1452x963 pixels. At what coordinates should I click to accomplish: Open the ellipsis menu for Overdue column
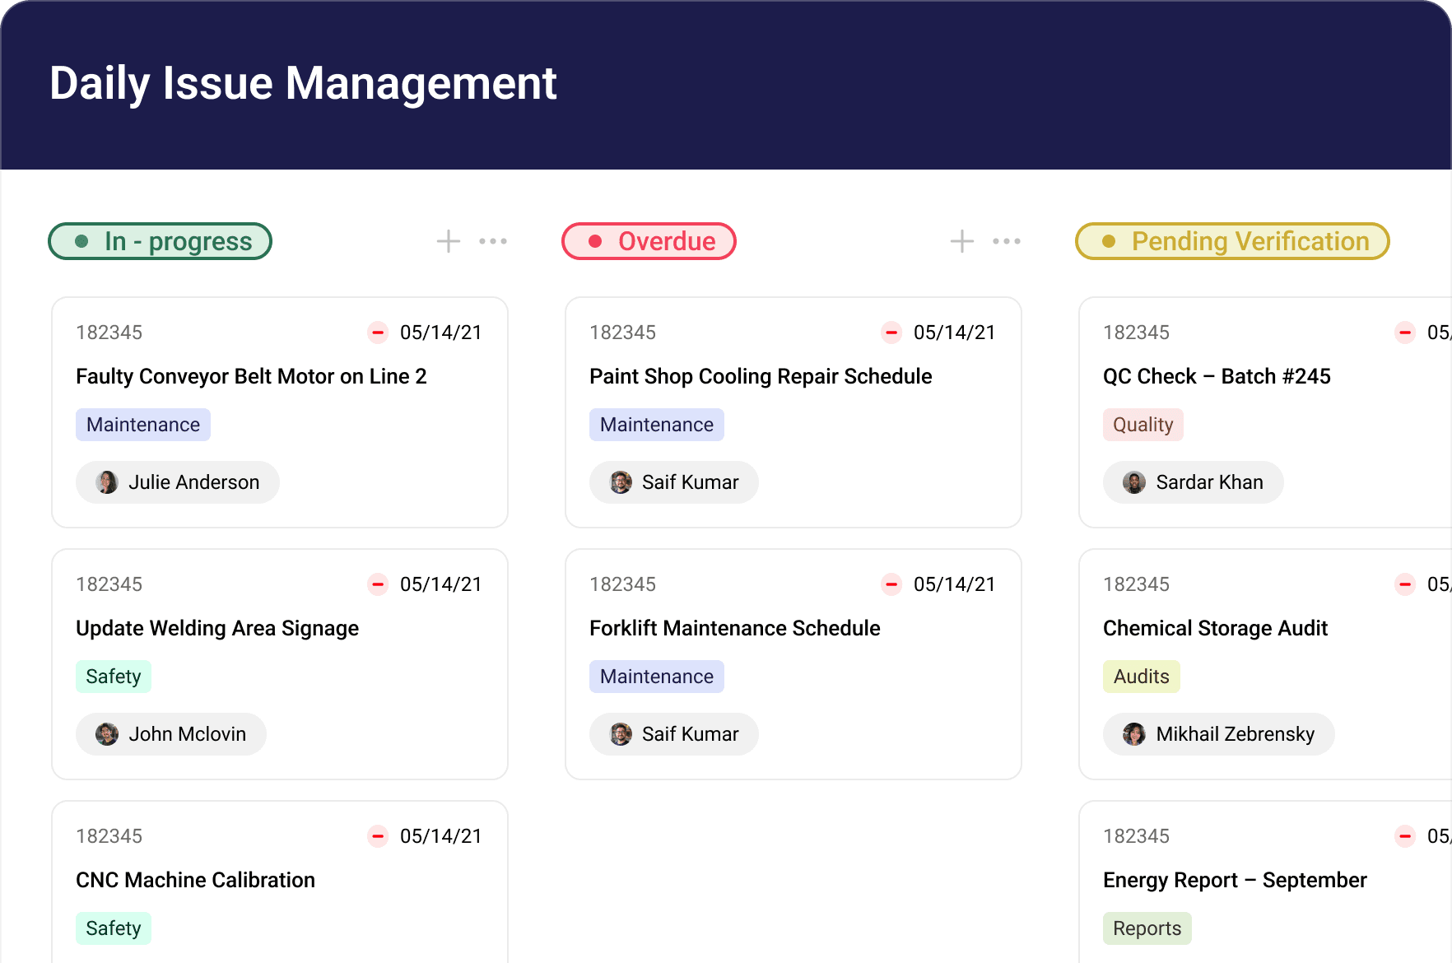click(x=1007, y=241)
